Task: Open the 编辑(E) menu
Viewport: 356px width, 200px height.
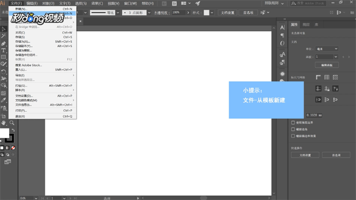Action: pyautogui.click(x=32, y=4)
